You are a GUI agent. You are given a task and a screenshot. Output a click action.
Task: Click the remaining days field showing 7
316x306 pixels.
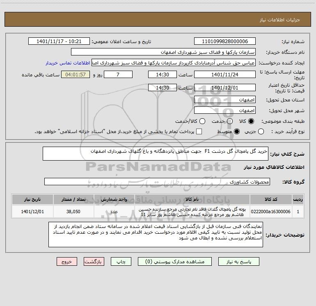pyautogui.click(x=118, y=74)
